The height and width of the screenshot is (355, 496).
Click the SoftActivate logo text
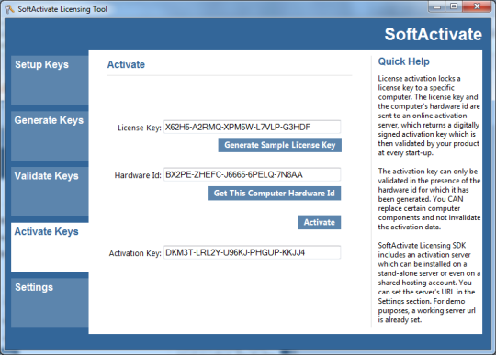(433, 34)
